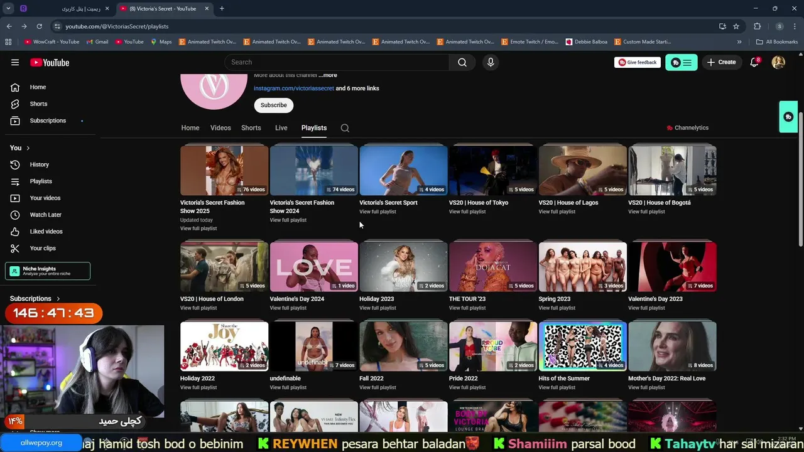Switch to channel Shorts tab
The width and height of the screenshot is (804, 452).
pos(251,127)
